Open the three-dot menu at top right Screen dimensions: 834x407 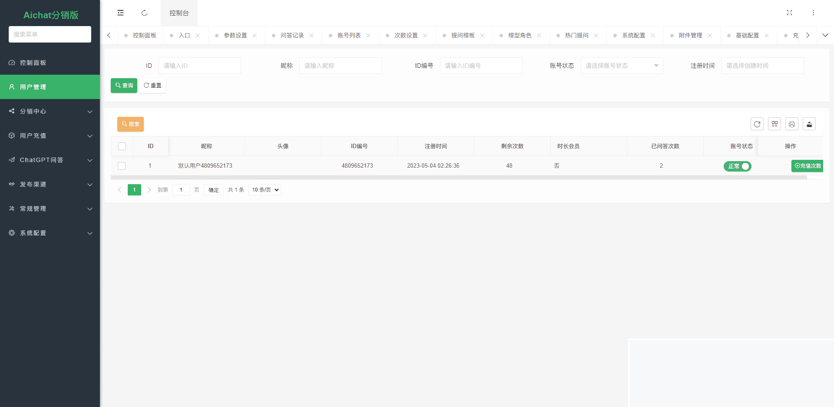click(813, 13)
